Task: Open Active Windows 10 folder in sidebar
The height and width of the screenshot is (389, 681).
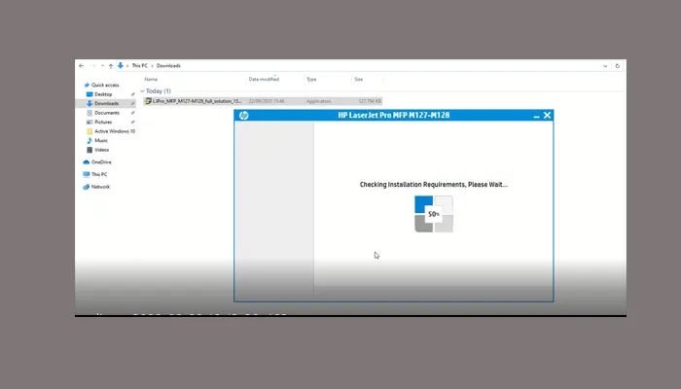Action: [114, 131]
